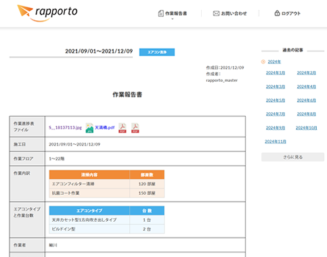Open the 2024年5月 archive
Viewport: 327px width, 257px height.
pyautogui.click(x=276, y=100)
